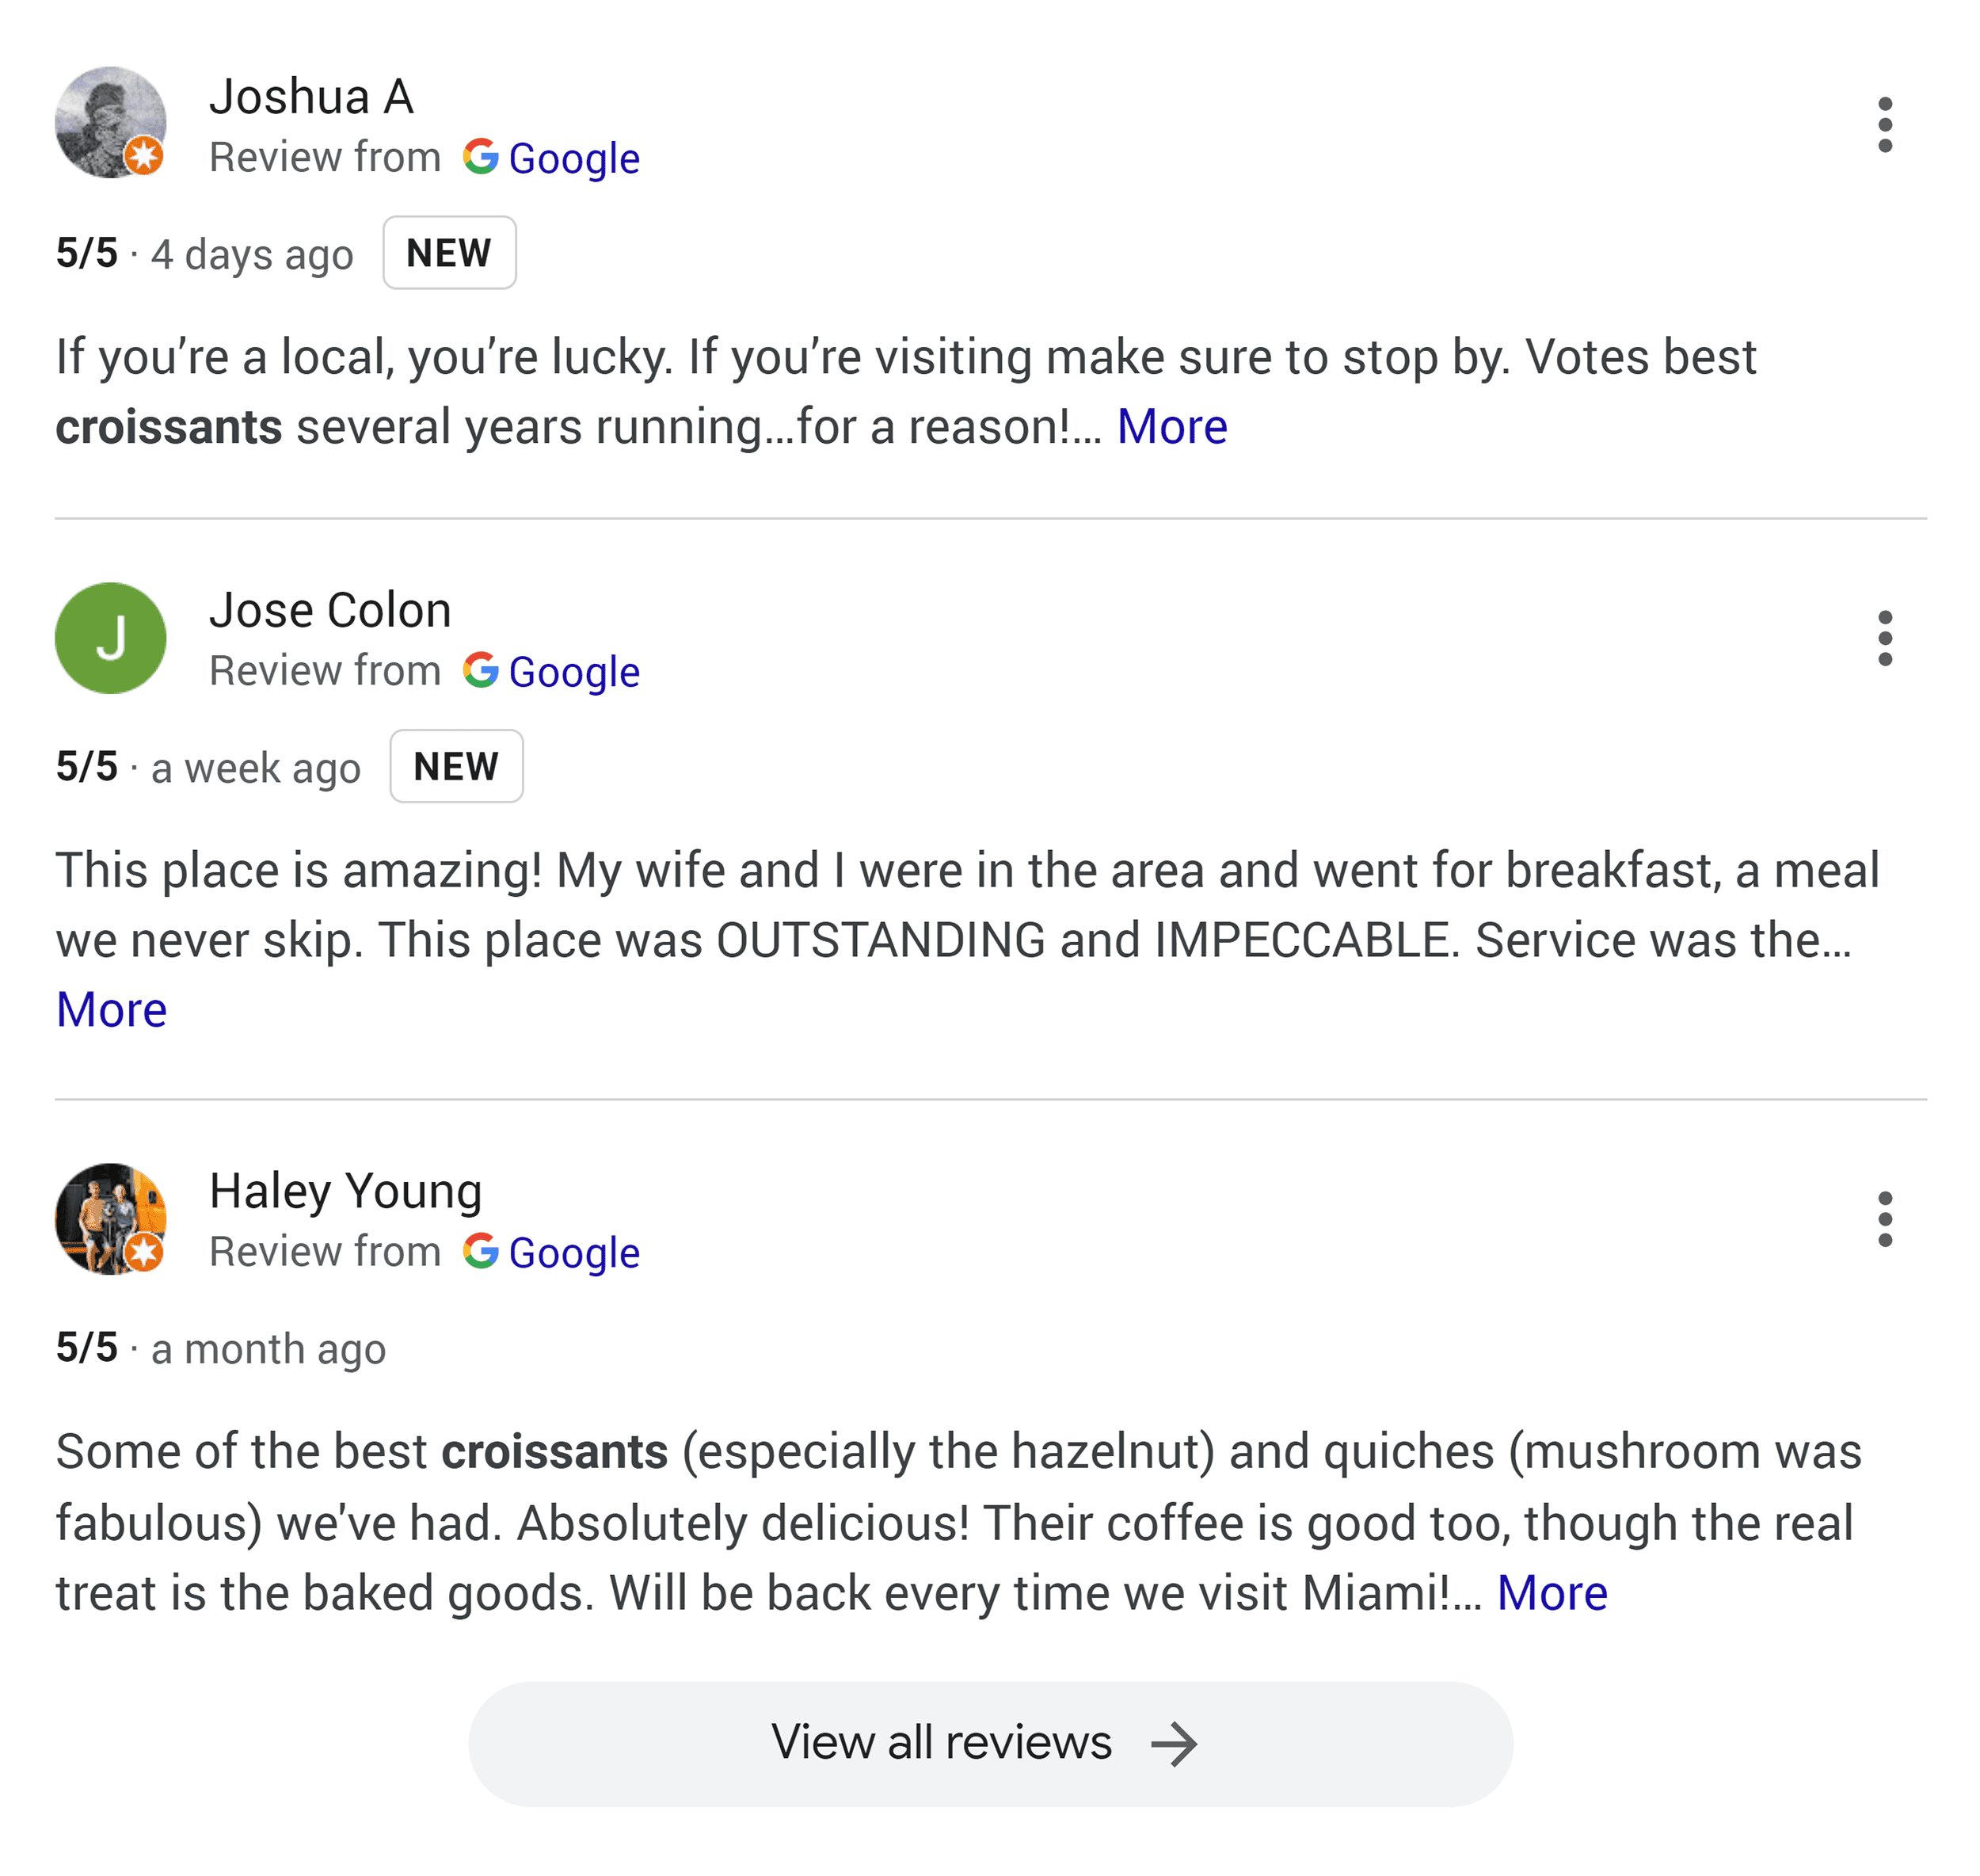The height and width of the screenshot is (1876, 1980).
Task: Select the Google icon under Haley Young's name
Action: (x=483, y=1252)
